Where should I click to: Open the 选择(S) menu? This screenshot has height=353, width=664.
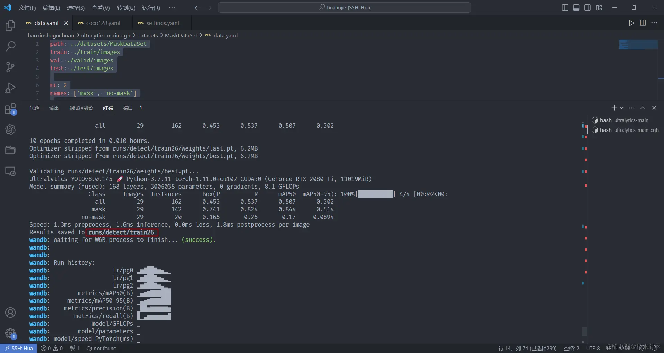(x=76, y=8)
